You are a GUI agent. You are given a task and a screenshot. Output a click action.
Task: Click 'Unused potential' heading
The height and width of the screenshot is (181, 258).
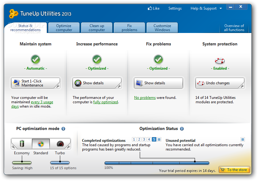[181, 141]
